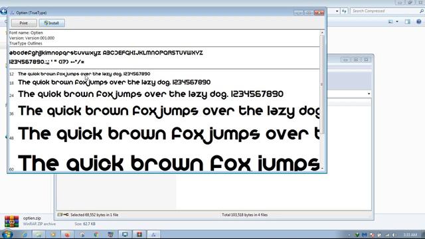The width and height of the screenshot is (425, 239).
Task: Click the 'TrueType Outlines' text
Action: [25, 43]
